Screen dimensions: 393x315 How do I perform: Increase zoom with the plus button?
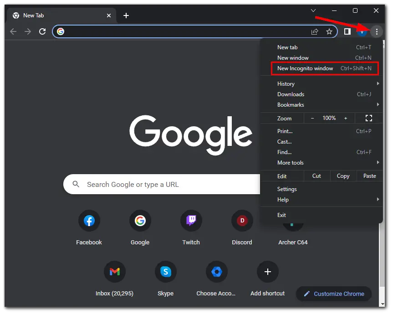point(346,118)
